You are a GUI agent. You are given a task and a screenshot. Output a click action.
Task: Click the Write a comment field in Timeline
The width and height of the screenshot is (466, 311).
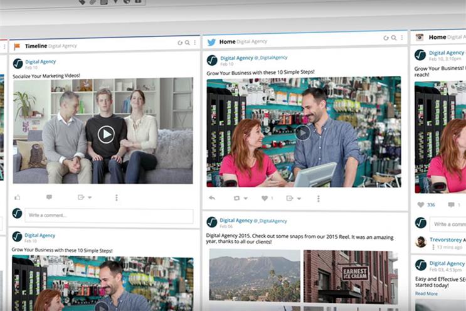[x=109, y=216]
